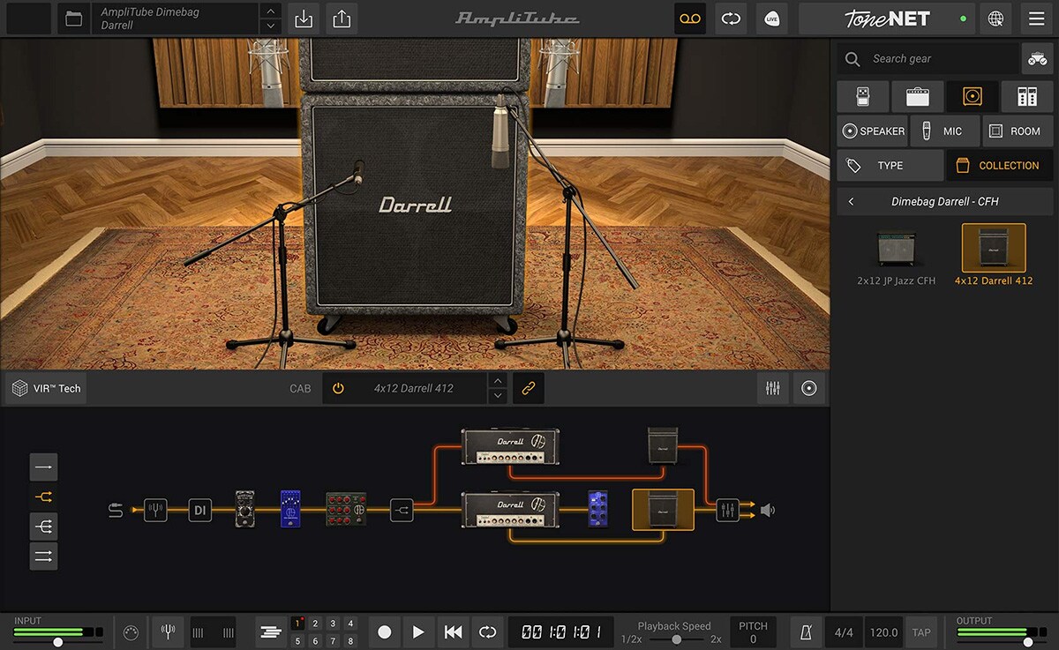The width and height of the screenshot is (1059, 650).
Task: Switch to the MIC tab
Action: tap(944, 131)
